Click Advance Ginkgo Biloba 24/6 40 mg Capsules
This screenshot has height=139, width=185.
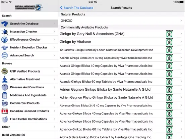click(x=106, y=105)
